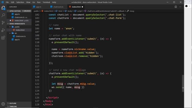Viewport: 192px width, 108px height.
Task: Click the index.html breadcrumb
Action: point(49,11)
